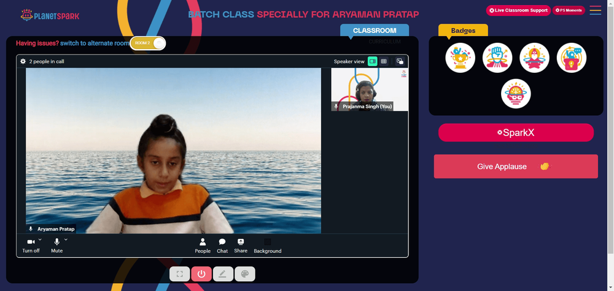Toggle the ROOM 2 alternate room switch
Viewport: 614px width, 291px height.
pos(147,43)
